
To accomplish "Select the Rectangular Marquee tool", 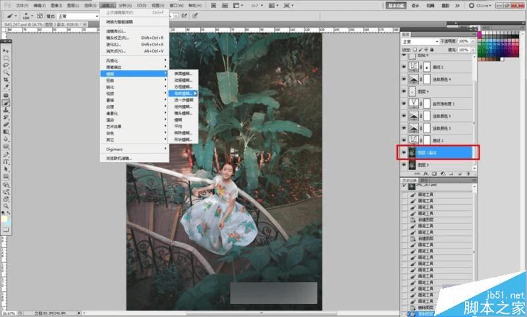I will click(x=7, y=58).
